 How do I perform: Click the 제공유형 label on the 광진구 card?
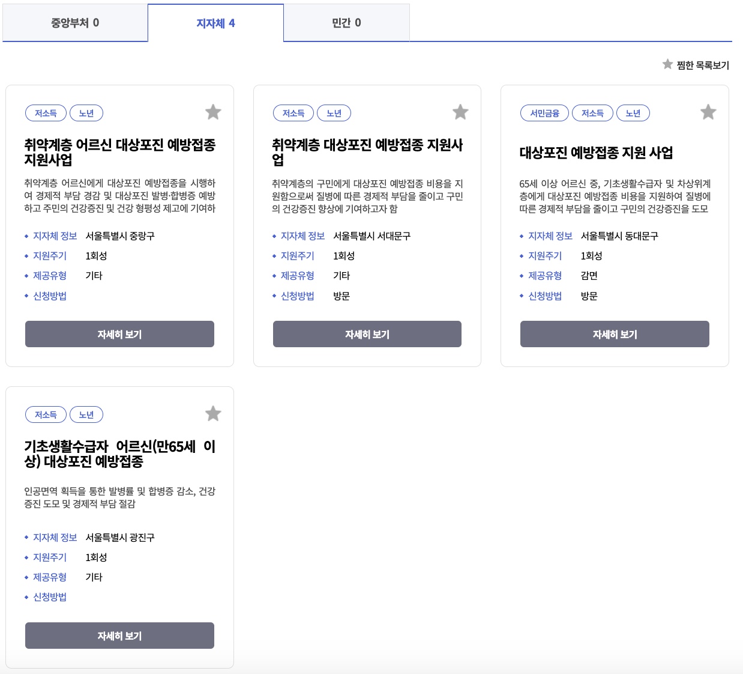tap(50, 577)
